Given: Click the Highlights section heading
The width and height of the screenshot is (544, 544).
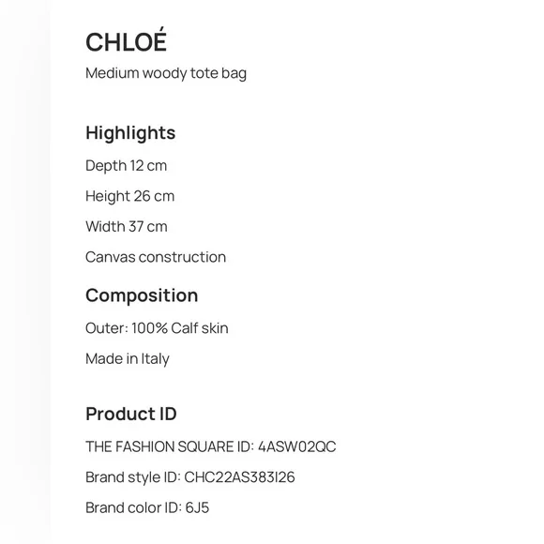Looking at the screenshot, I should pyautogui.click(x=130, y=133).
